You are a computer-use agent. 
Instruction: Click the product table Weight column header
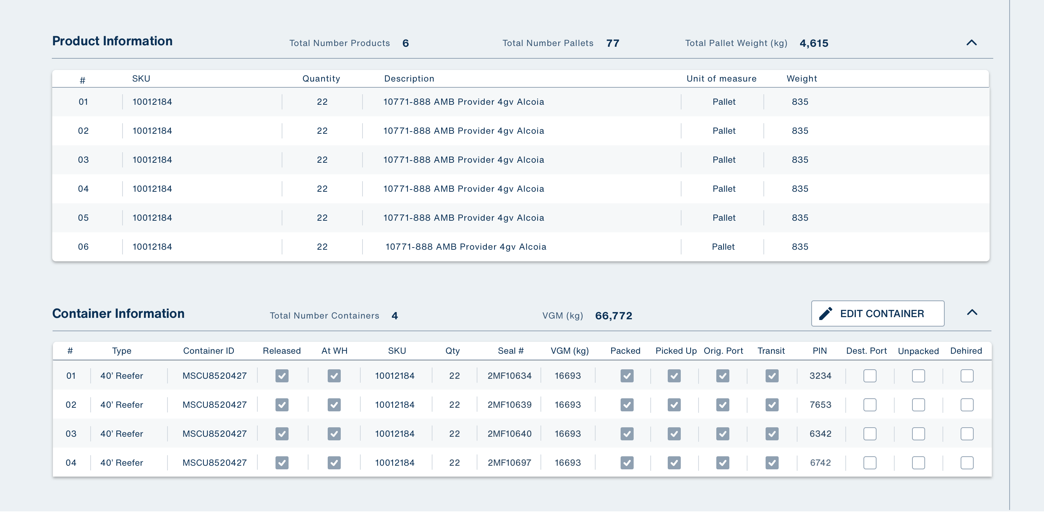pos(801,79)
